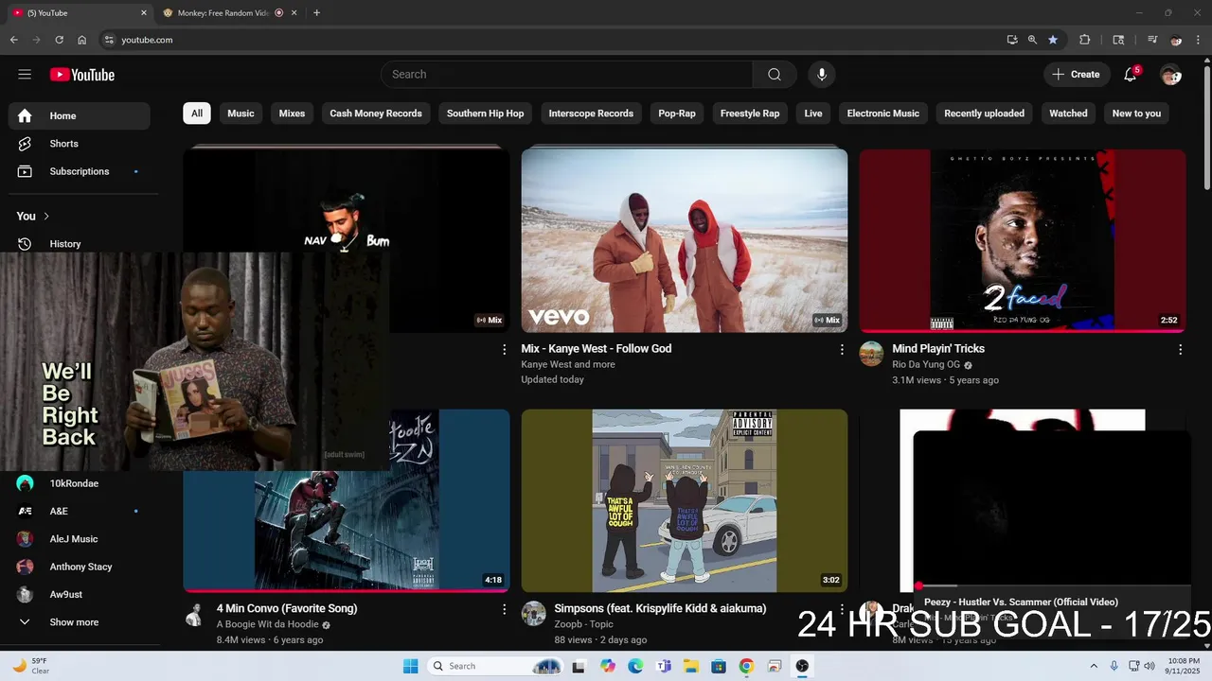Click the browser zoom magnifier icon
Screen dimensions: 1212x681
tap(1032, 40)
